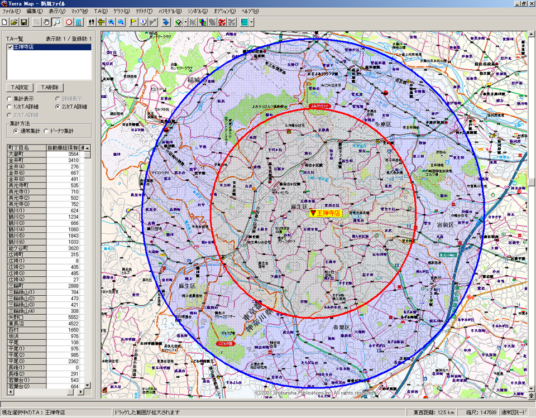This screenshot has height=418, width=536.
Task: Open the ファイル(F) menu
Action: click(11, 11)
